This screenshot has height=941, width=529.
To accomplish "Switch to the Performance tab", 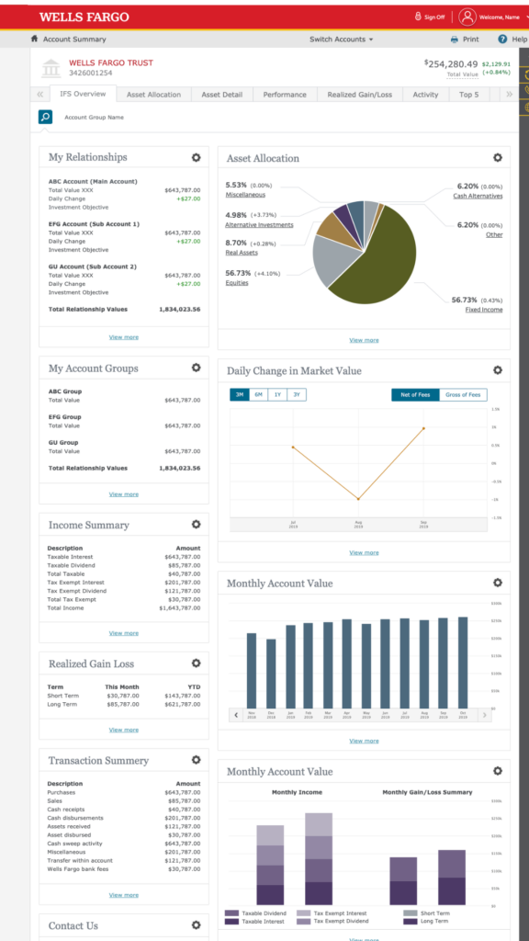I will coord(285,95).
